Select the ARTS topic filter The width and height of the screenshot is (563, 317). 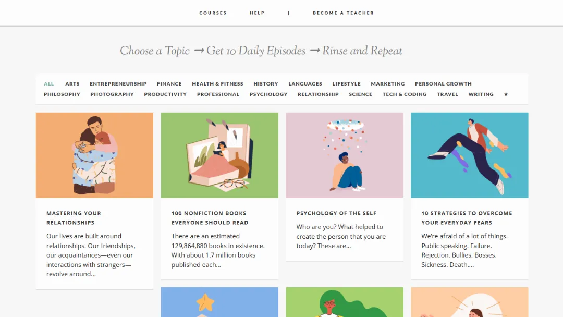pyautogui.click(x=72, y=83)
